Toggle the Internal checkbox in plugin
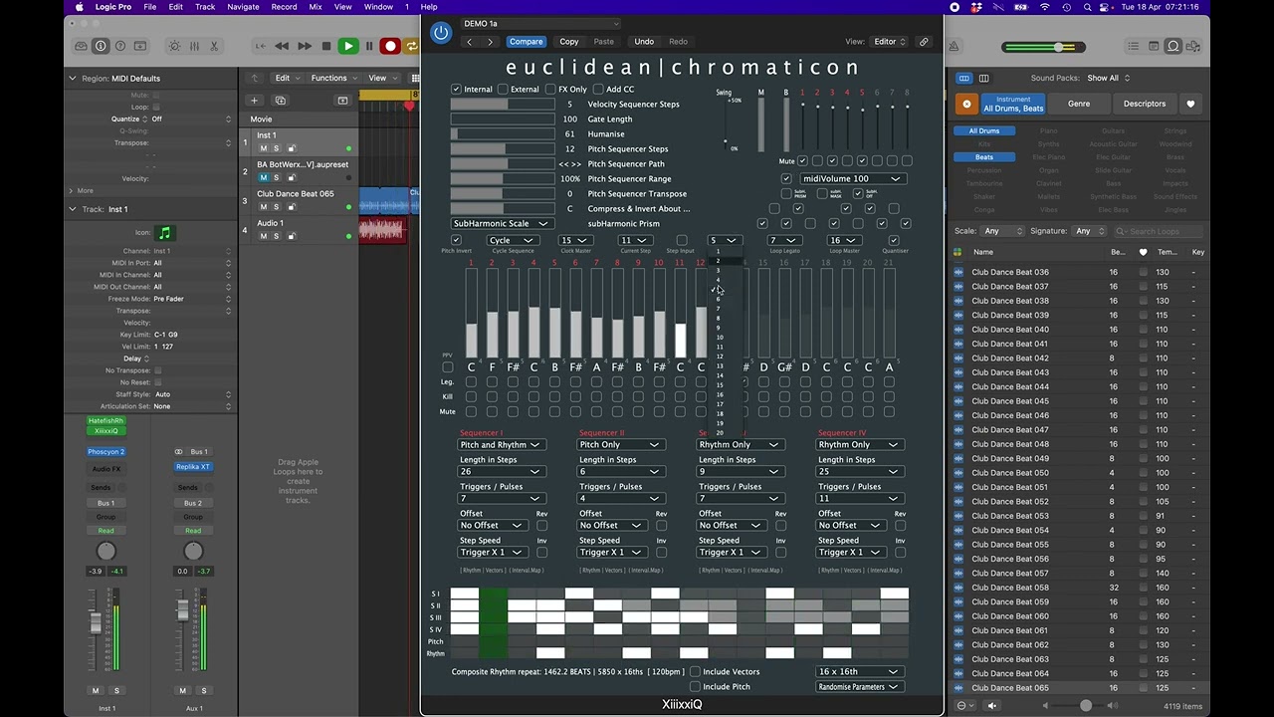This screenshot has width=1274, height=717. pyautogui.click(x=456, y=90)
